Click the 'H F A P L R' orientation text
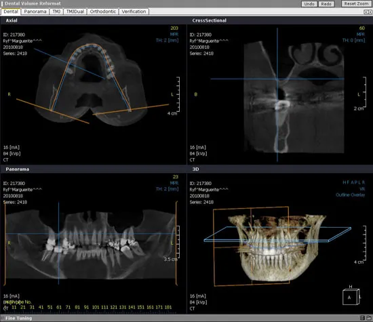373x322 pixels. tap(354, 182)
